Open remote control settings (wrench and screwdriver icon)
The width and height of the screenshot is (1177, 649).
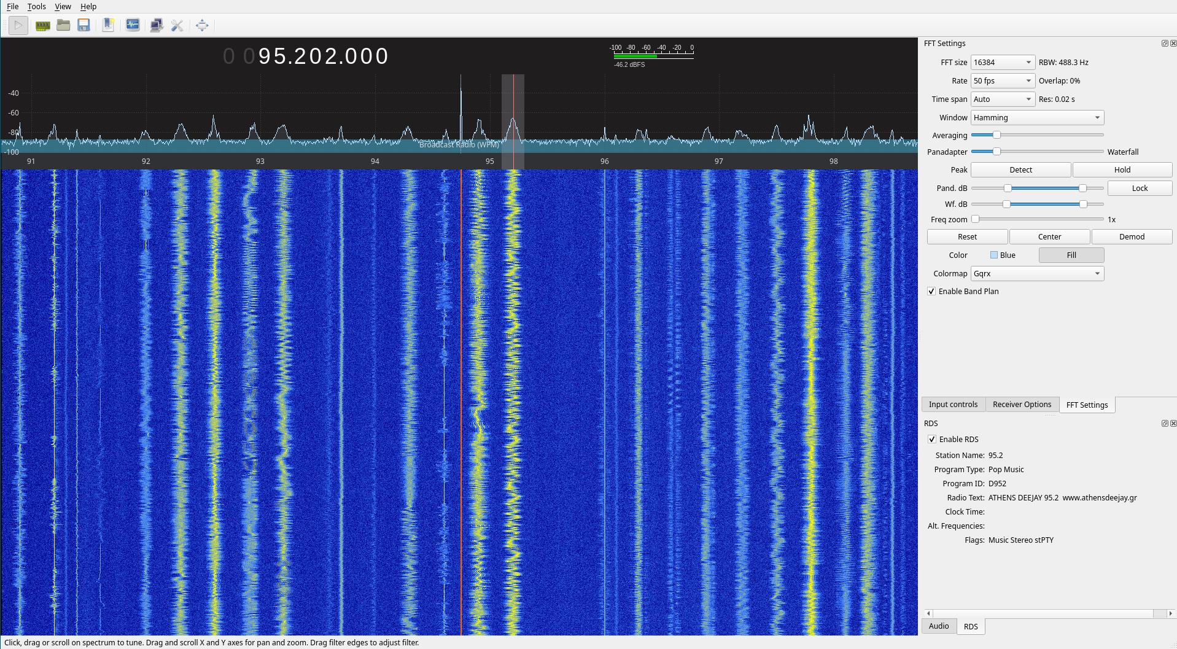177,25
